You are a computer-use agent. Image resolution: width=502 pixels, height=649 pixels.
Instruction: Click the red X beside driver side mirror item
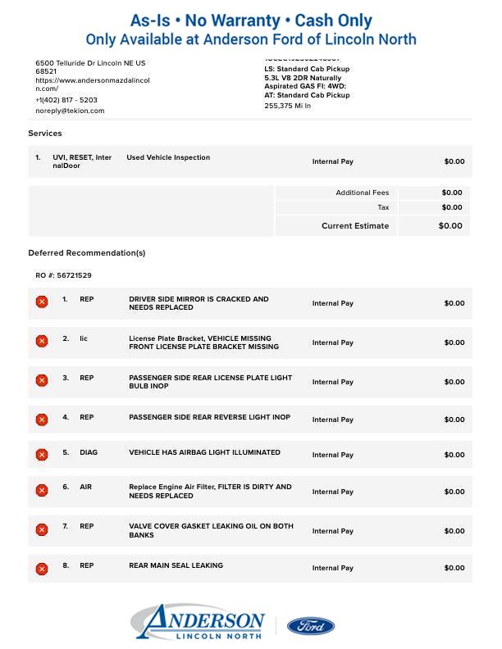(x=42, y=302)
